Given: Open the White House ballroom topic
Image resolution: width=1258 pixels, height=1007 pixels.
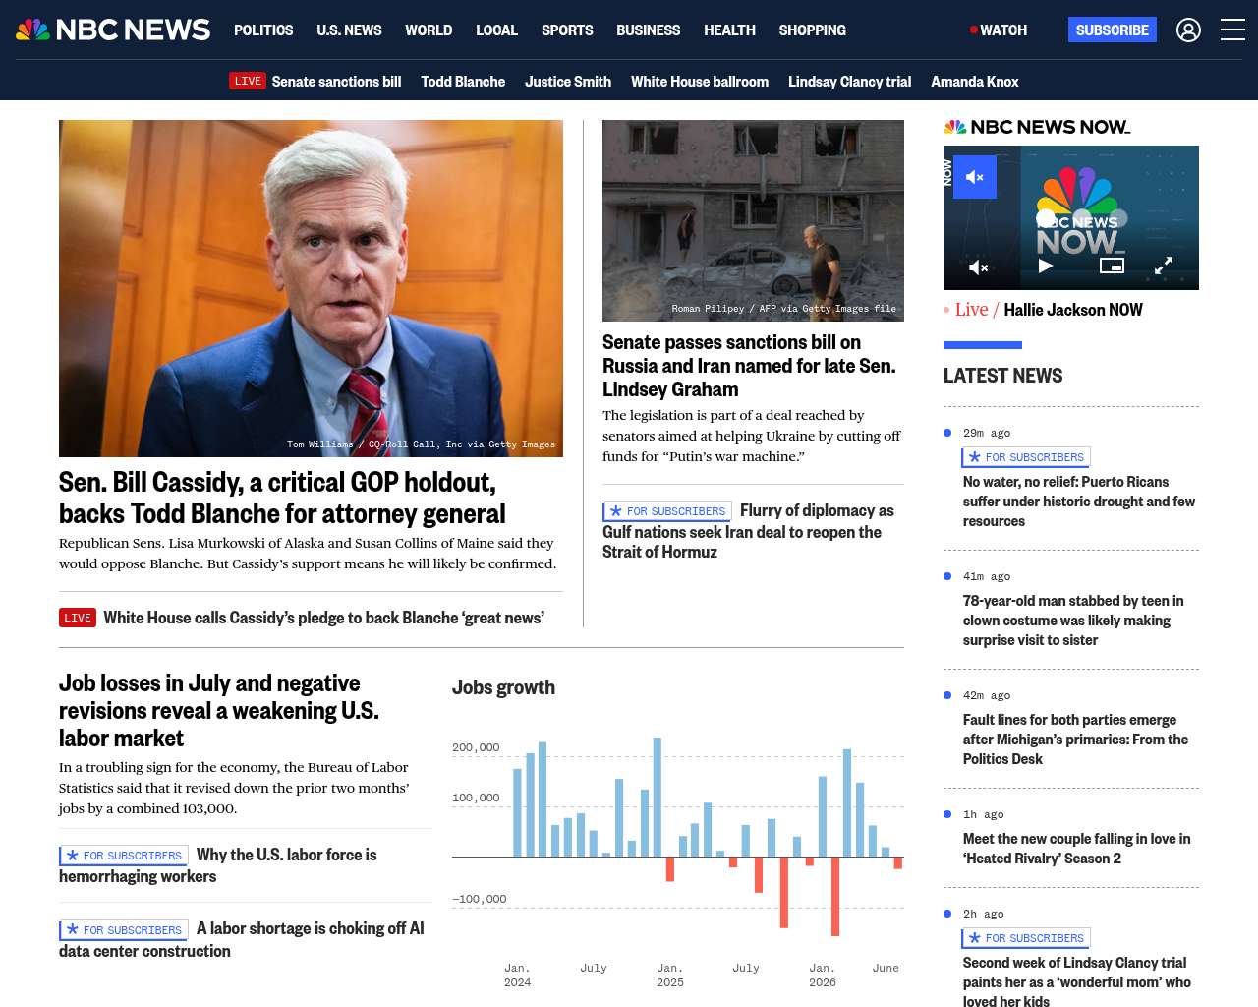Looking at the screenshot, I should tap(700, 82).
